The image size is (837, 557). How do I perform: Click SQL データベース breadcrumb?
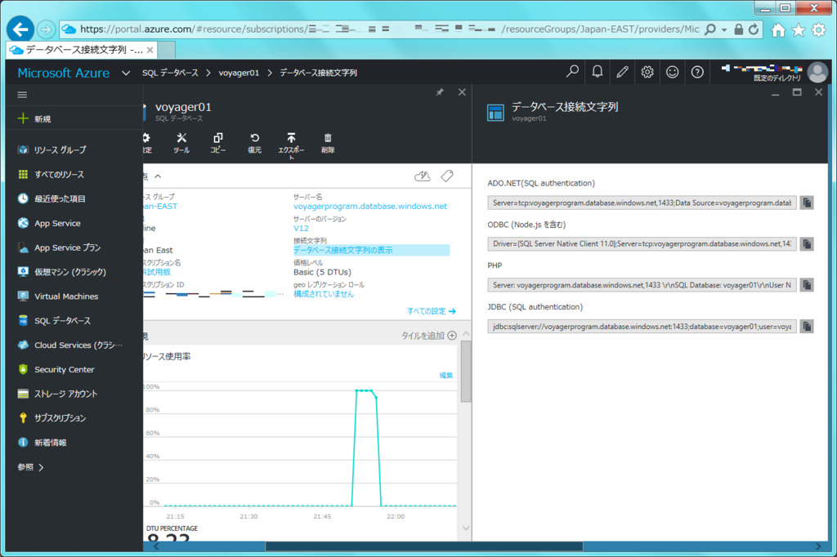point(170,73)
